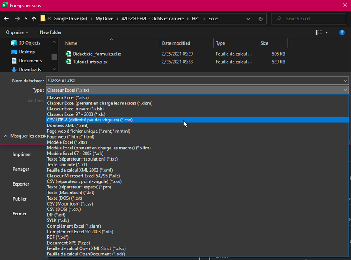This screenshot has width=351, height=260.
Task: Click Masquer les dossiers
Action: click(26, 136)
